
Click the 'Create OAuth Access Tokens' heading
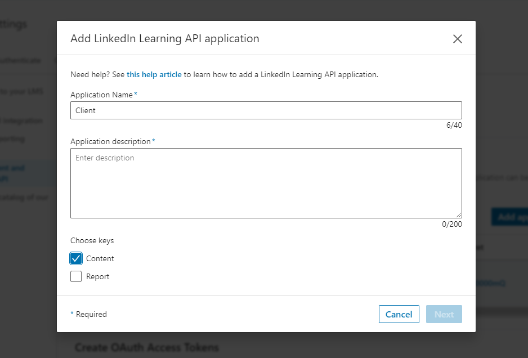148,347
